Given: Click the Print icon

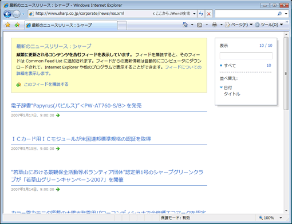Looking at the screenshot, I should tap(214, 25).
